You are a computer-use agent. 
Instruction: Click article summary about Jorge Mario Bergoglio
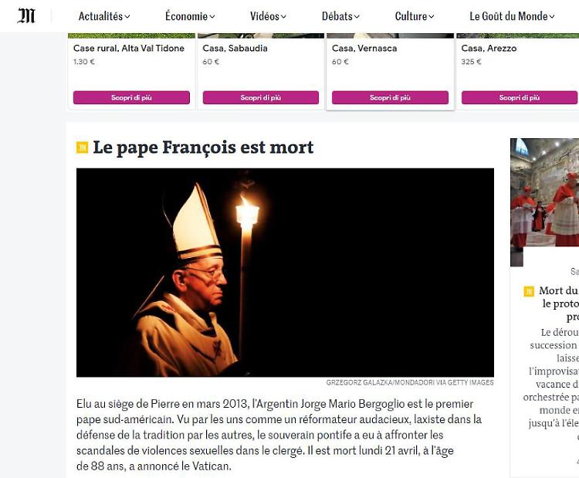click(279, 435)
